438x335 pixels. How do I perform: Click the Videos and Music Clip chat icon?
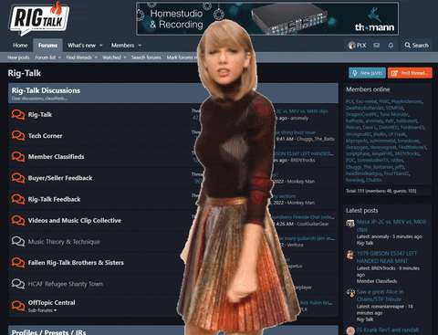click(x=18, y=220)
